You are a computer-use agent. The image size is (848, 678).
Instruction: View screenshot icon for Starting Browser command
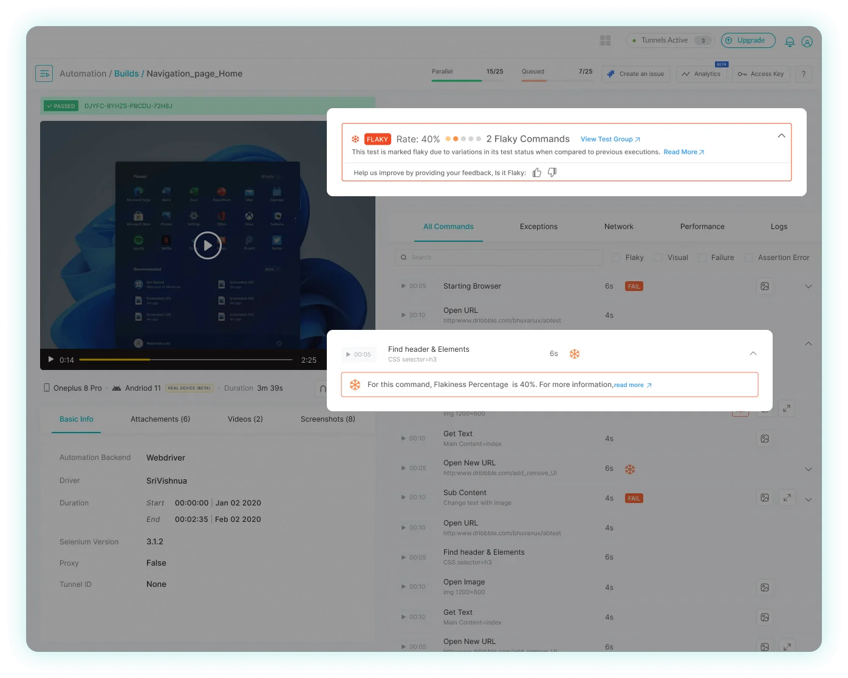coord(765,286)
